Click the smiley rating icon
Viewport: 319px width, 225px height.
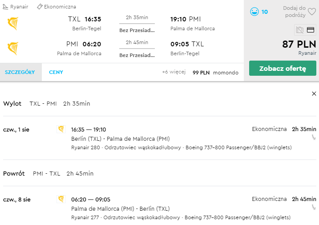(x=254, y=12)
